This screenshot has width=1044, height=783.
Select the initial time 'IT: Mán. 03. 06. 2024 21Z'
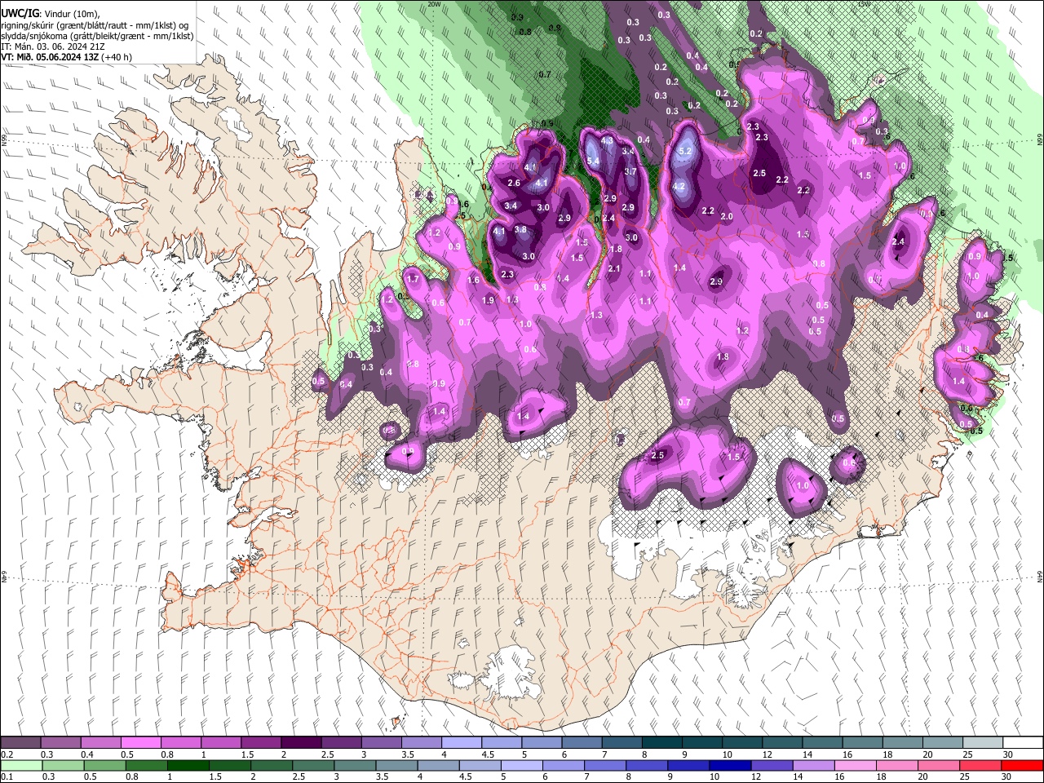[52, 46]
